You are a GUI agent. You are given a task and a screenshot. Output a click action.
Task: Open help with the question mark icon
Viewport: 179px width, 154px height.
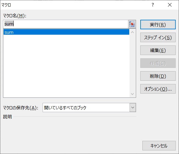tap(152, 5)
